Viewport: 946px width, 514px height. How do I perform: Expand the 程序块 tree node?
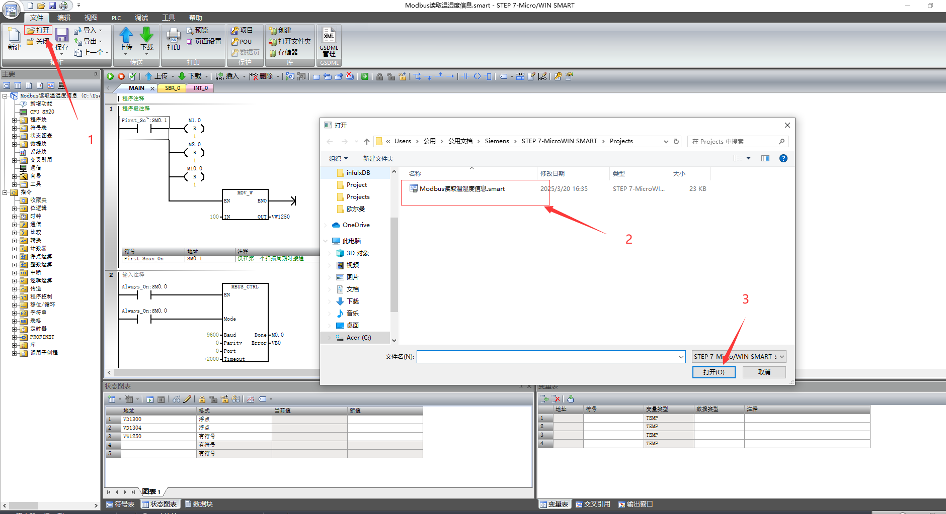(15, 120)
